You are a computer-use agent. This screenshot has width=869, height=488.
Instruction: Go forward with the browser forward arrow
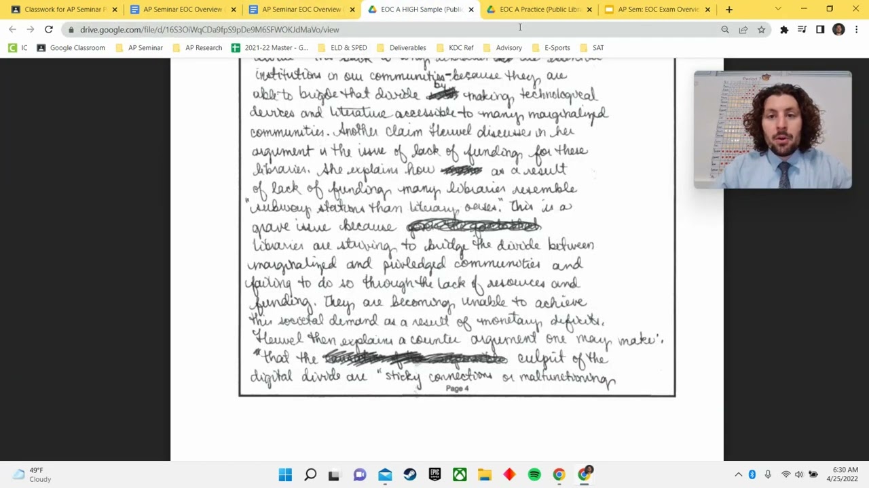(x=31, y=30)
